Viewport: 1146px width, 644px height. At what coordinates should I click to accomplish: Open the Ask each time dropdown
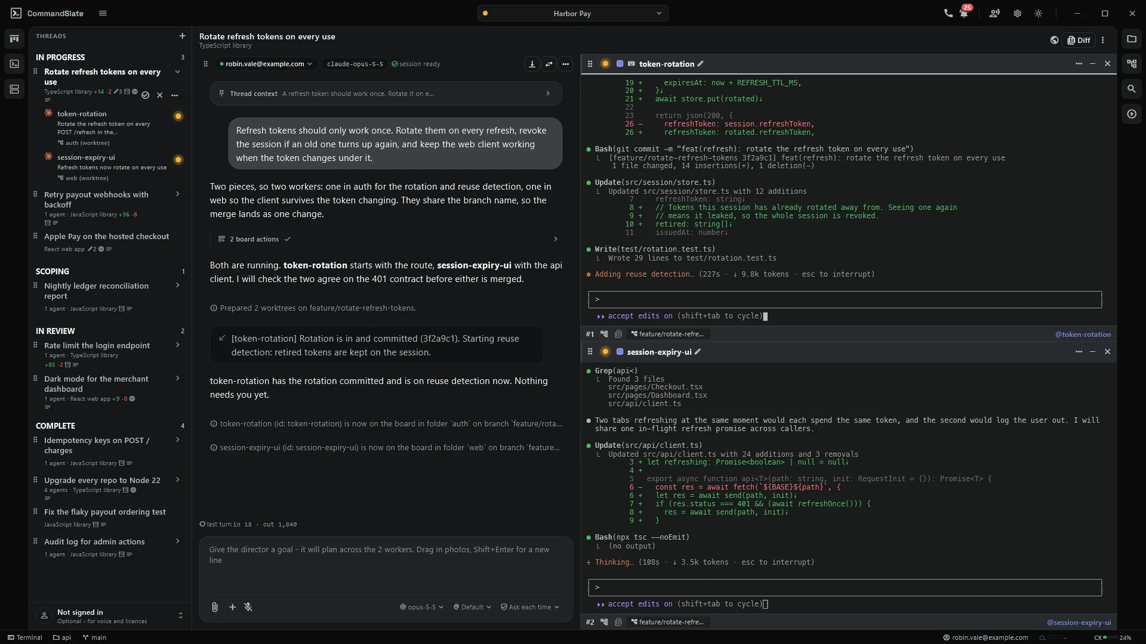pyautogui.click(x=529, y=607)
